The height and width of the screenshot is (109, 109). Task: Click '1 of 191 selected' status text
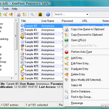click(37, 105)
